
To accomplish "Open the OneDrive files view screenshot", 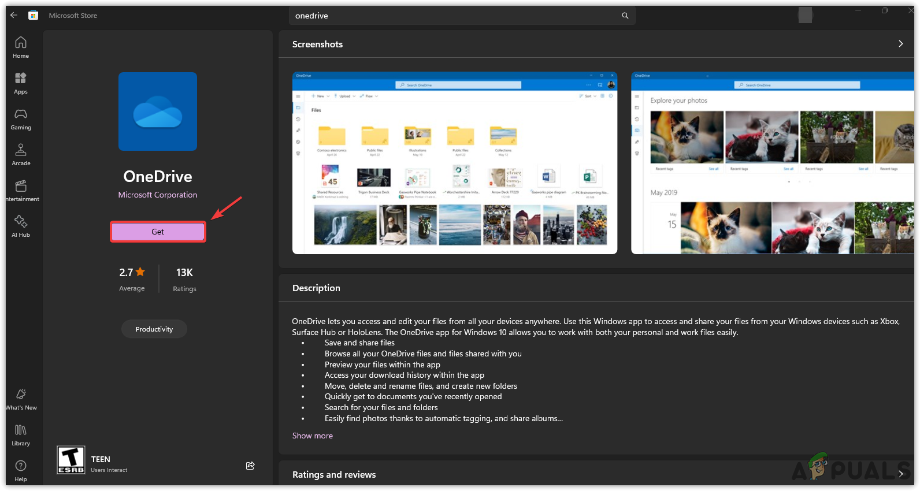I will click(454, 163).
